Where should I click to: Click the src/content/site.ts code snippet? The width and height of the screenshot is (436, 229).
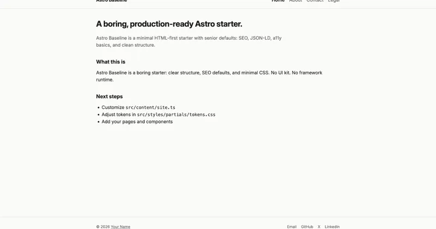[150, 107]
